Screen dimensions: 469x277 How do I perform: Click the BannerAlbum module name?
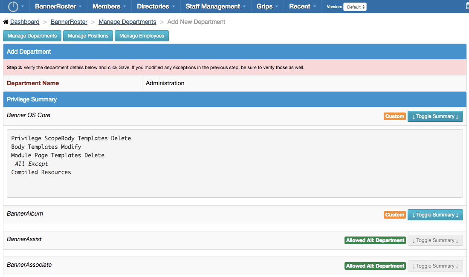pyautogui.click(x=25, y=214)
